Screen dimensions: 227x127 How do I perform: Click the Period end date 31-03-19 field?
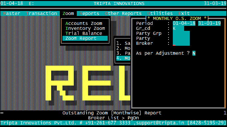(209, 23)
